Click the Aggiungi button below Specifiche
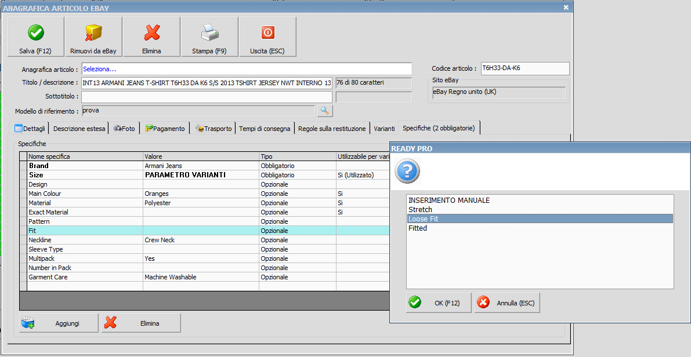691x357 pixels. pos(59,323)
